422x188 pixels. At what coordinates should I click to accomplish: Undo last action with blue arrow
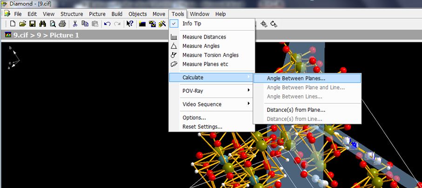(107, 24)
